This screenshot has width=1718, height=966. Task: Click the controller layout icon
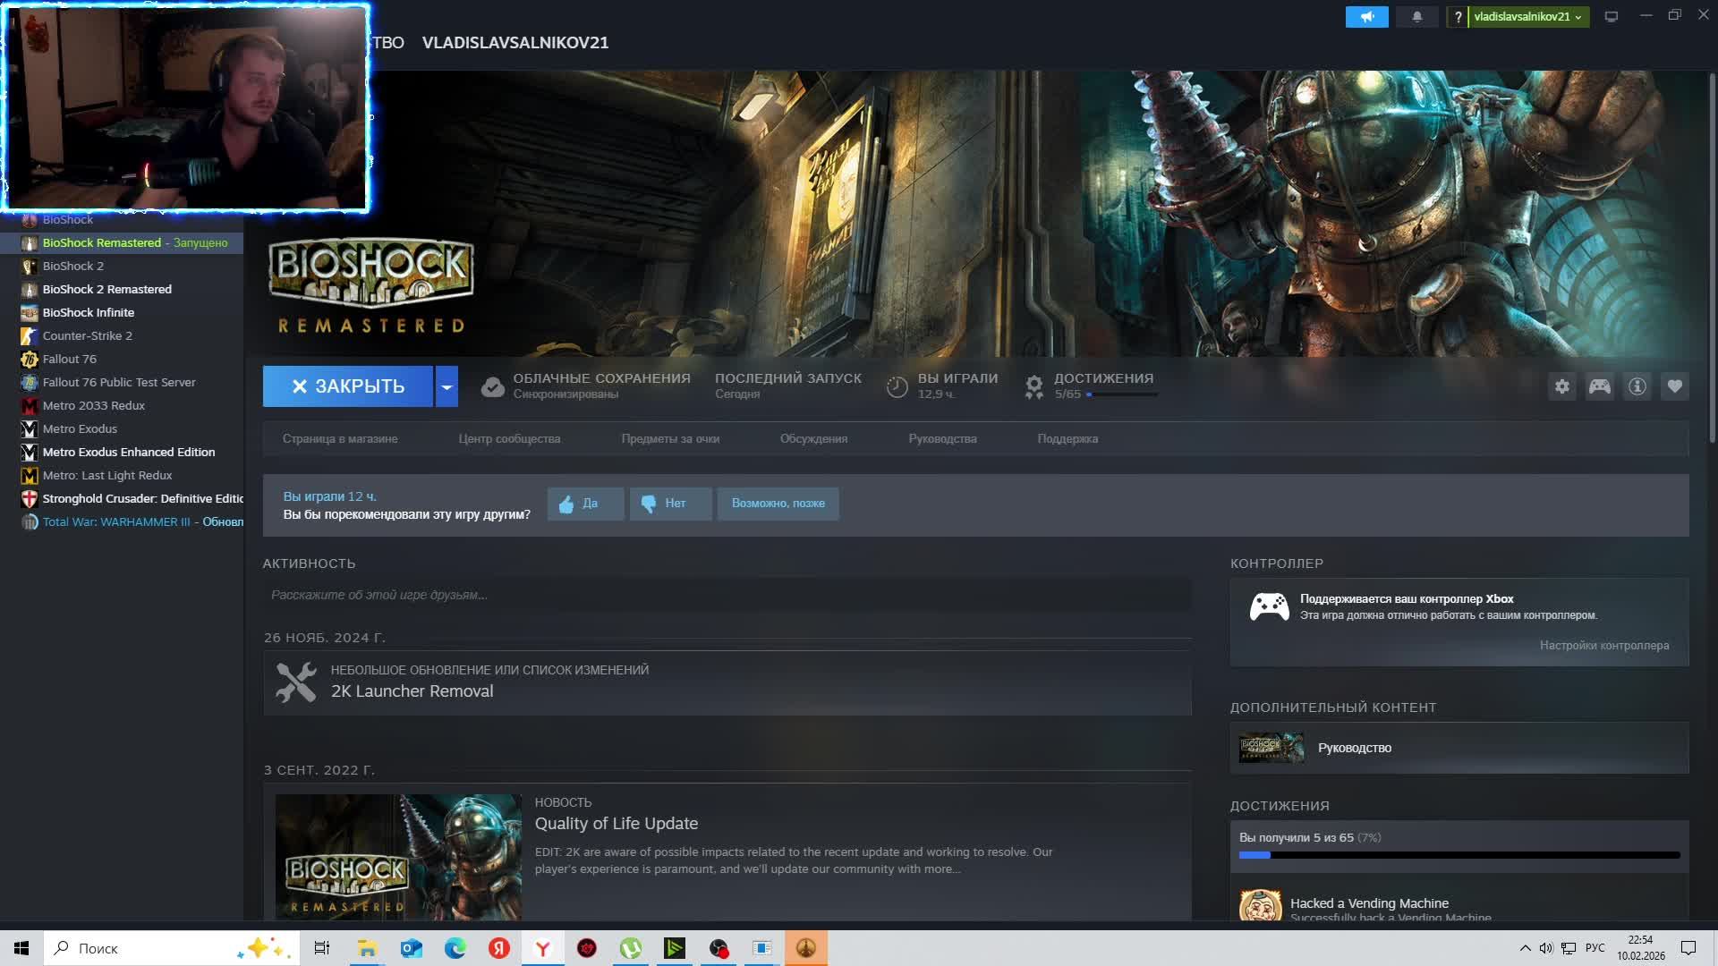pyautogui.click(x=1599, y=386)
